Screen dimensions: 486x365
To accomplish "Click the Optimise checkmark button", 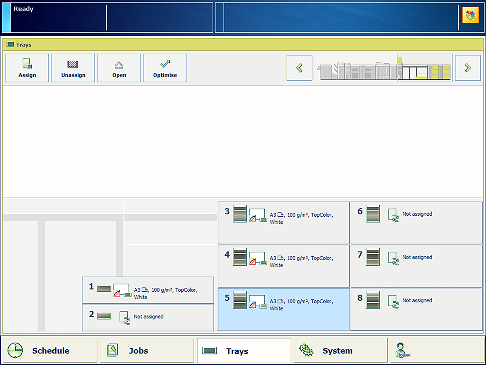I will (x=165, y=68).
